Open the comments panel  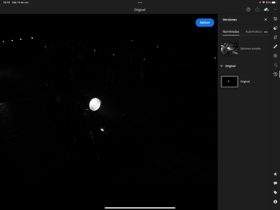point(275,183)
